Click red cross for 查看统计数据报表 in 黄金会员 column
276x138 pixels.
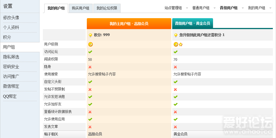[x=175, y=112]
